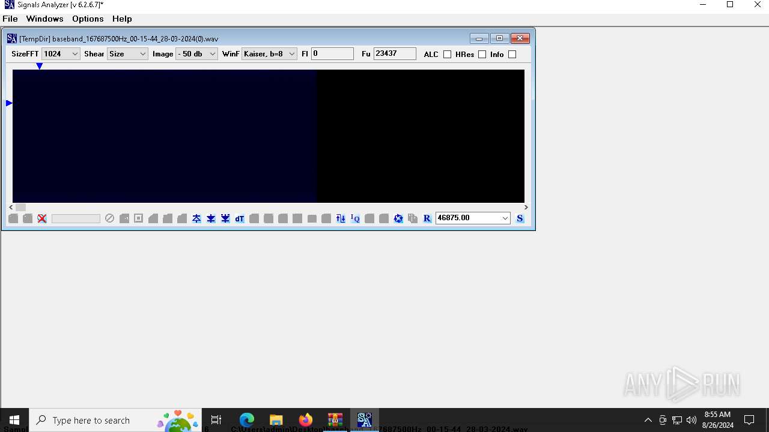Open the Image -50 db dropdown
The image size is (769, 432).
point(196,54)
